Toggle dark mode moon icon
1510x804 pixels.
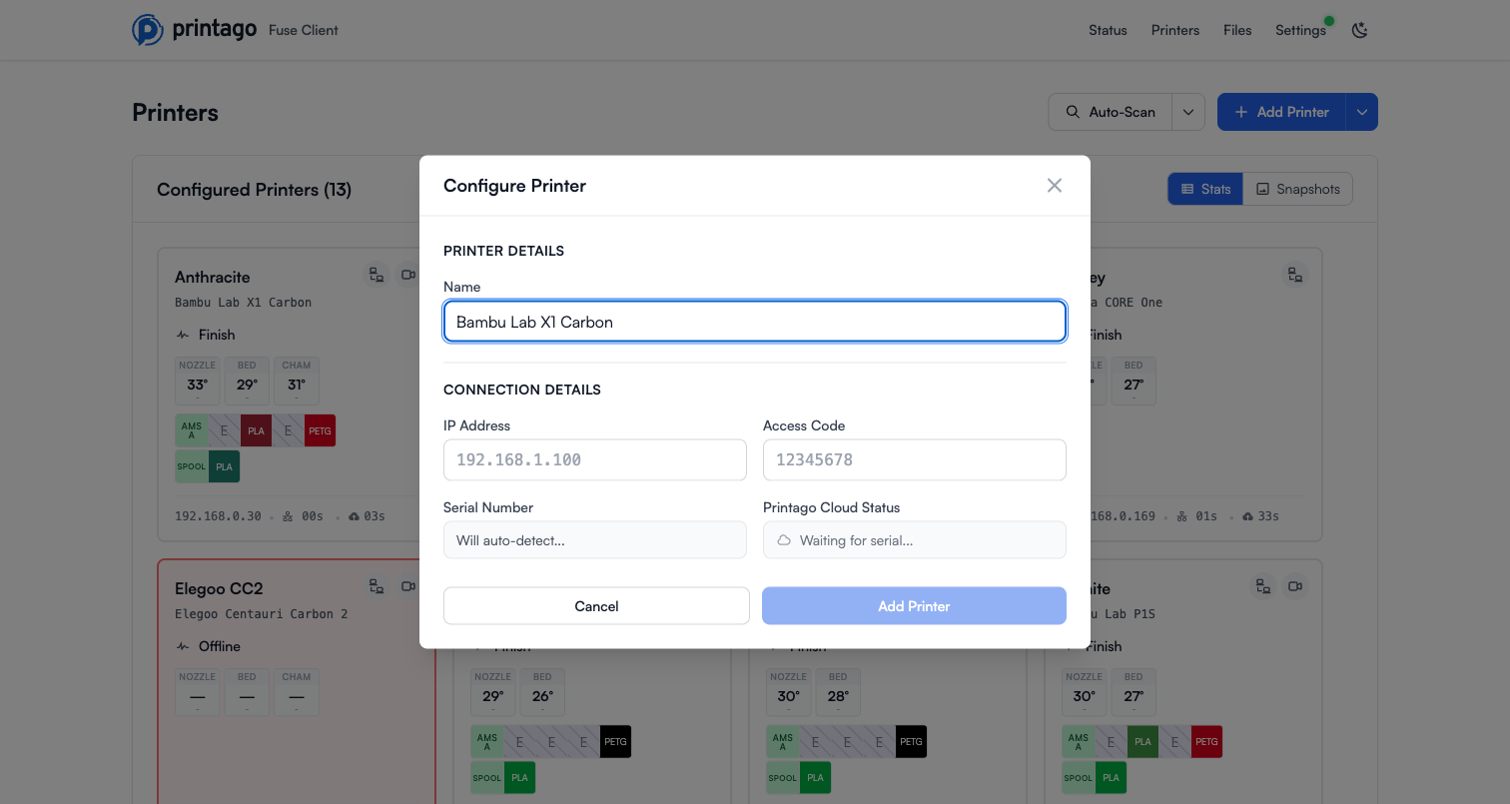(1359, 30)
